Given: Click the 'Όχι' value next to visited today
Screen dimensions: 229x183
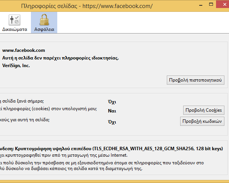Looking at the screenshot, I should (112, 102).
